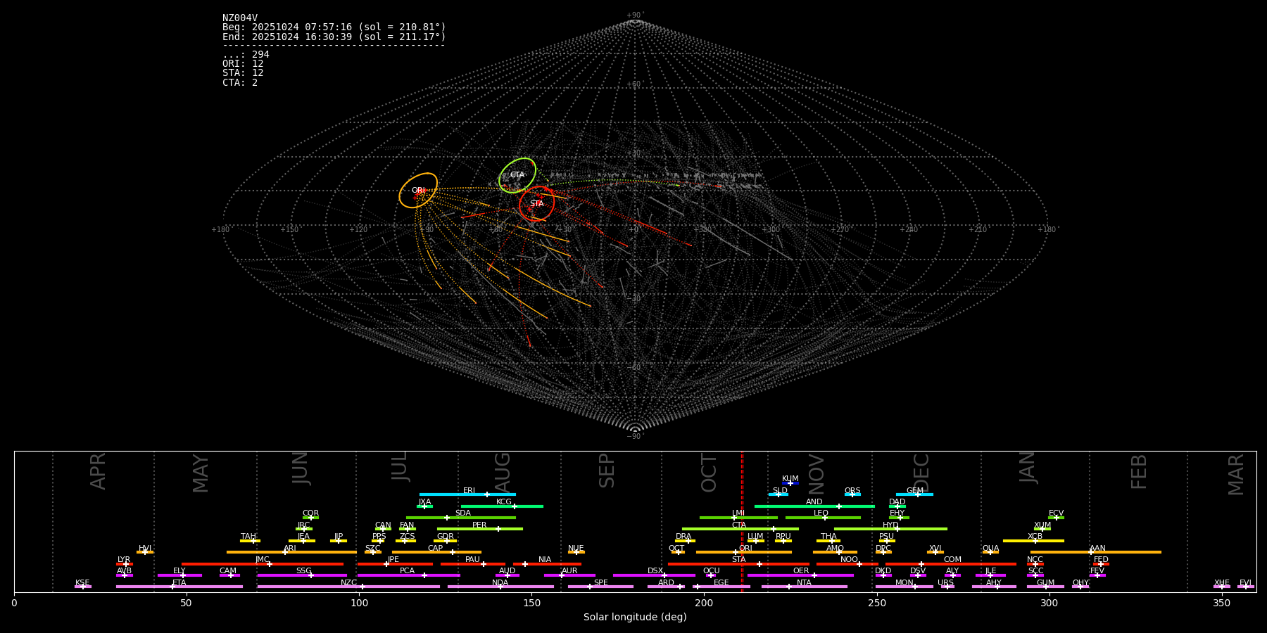
Task: Click the green CTA radiant ellipse on sky map
Action: [517, 175]
